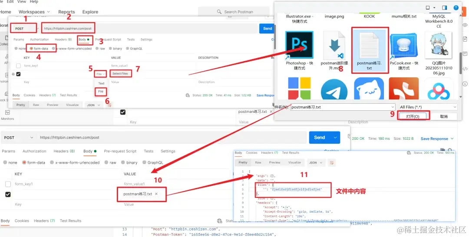The width and height of the screenshot is (469, 237).
Task: Select the blue cat-face app icon
Action: (369, 89)
